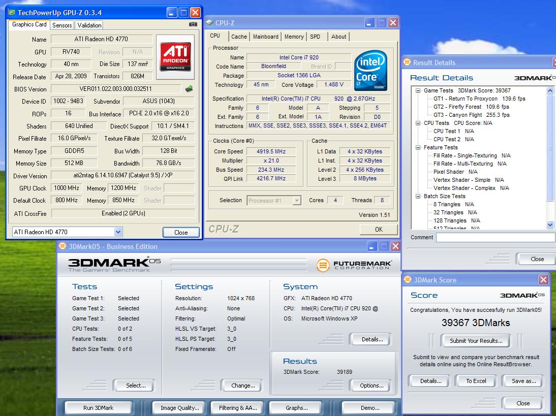Click the CPU-Z title bar app icon

(x=209, y=22)
